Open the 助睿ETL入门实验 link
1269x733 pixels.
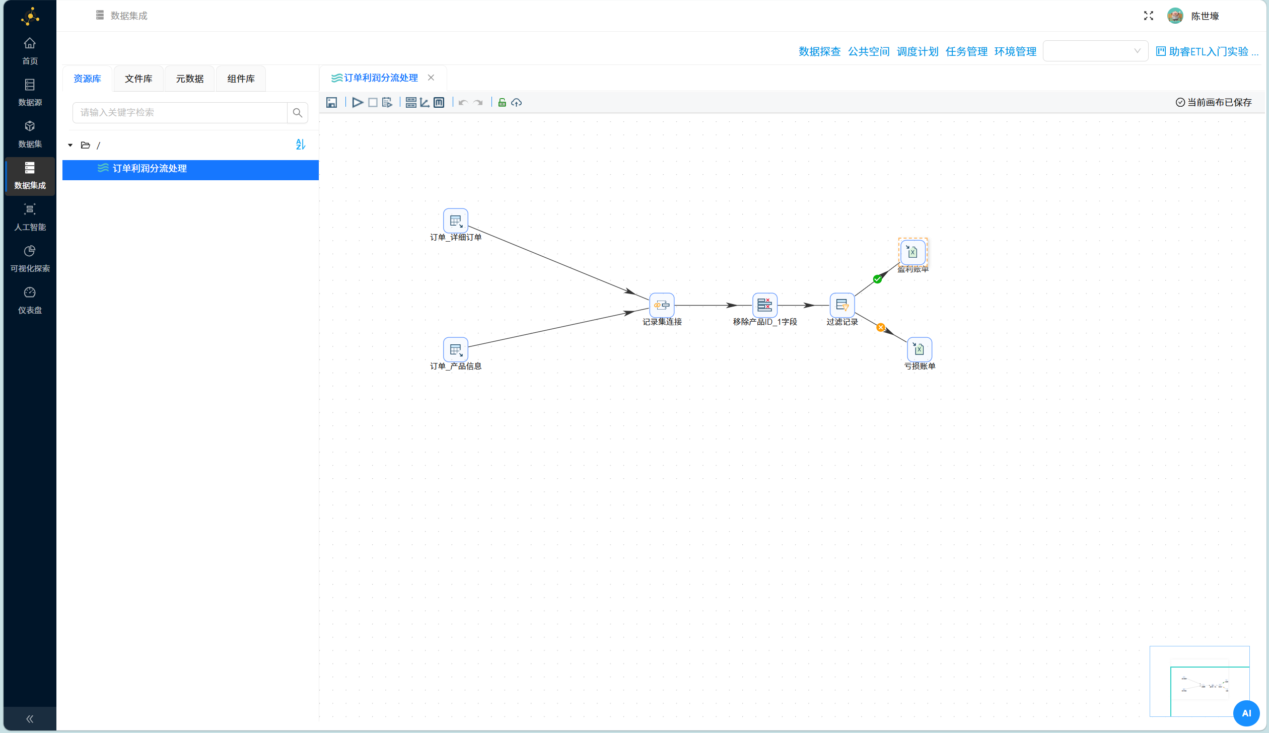1207,51
